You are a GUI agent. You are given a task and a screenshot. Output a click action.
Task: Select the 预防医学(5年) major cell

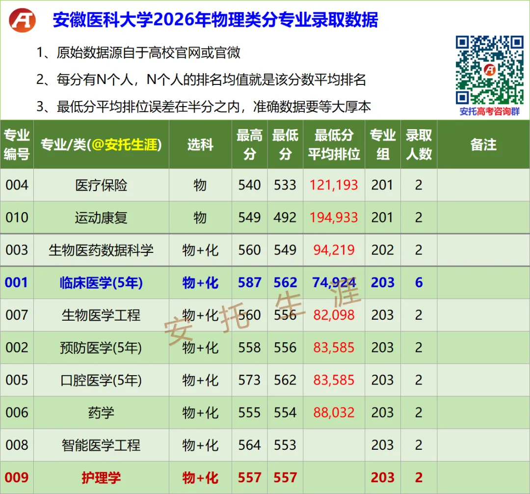pyautogui.click(x=102, y=347)
